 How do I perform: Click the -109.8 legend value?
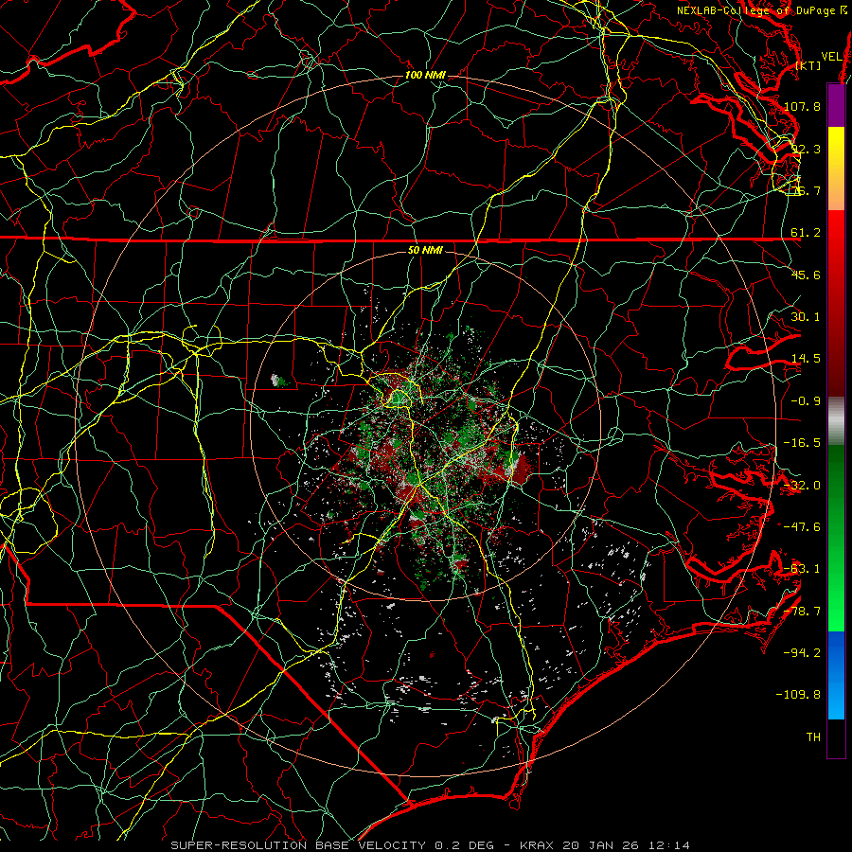click(799, 695)
